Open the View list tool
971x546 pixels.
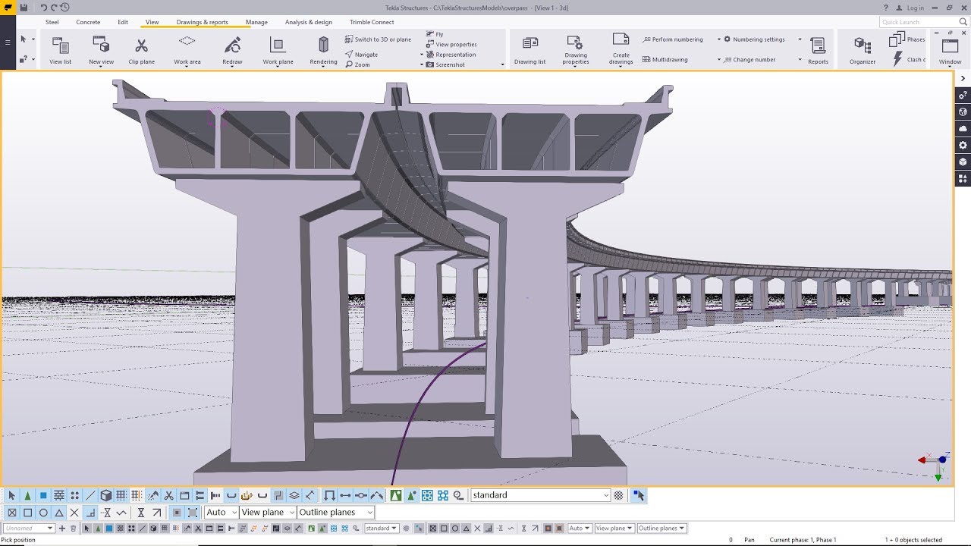point(61,50)
